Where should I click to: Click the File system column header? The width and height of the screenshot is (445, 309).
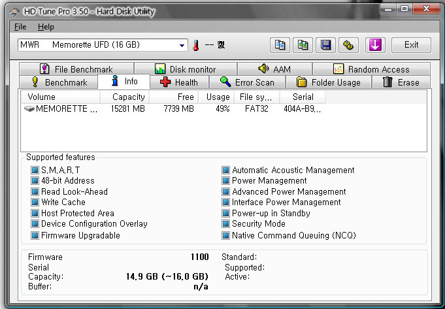pos(257,97)
